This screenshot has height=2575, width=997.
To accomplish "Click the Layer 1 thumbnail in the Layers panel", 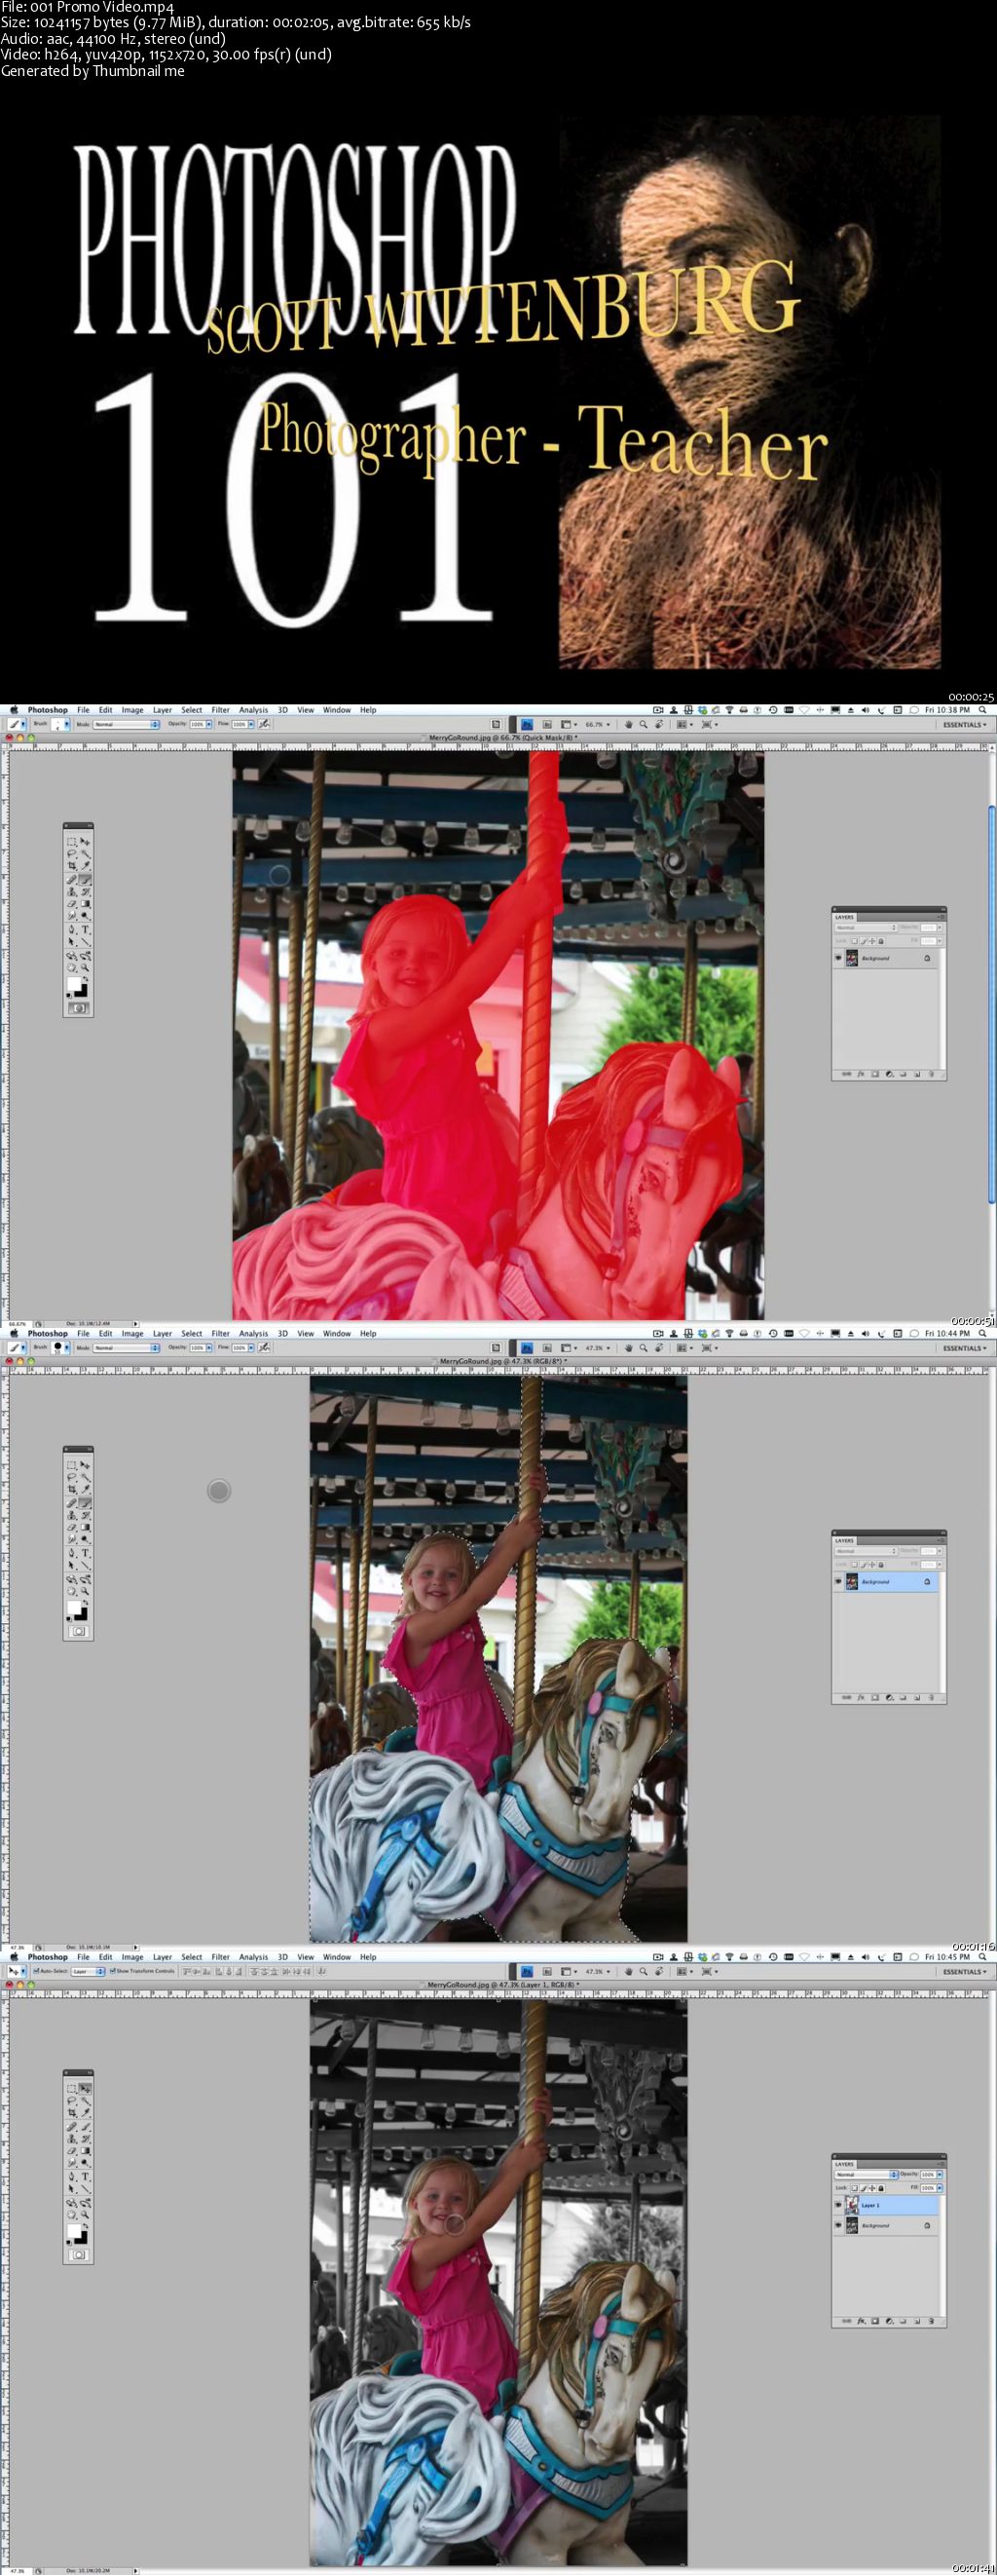I will tap(852, 2205).
